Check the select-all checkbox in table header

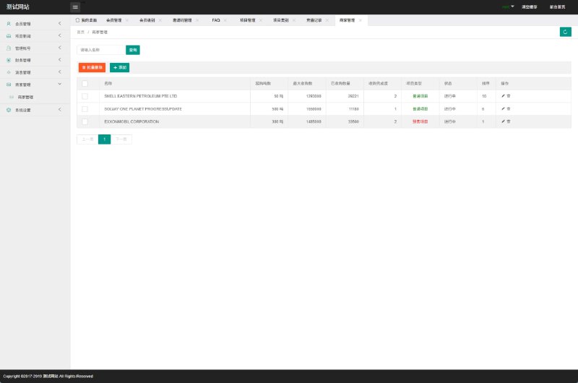(x=85, y=83)
